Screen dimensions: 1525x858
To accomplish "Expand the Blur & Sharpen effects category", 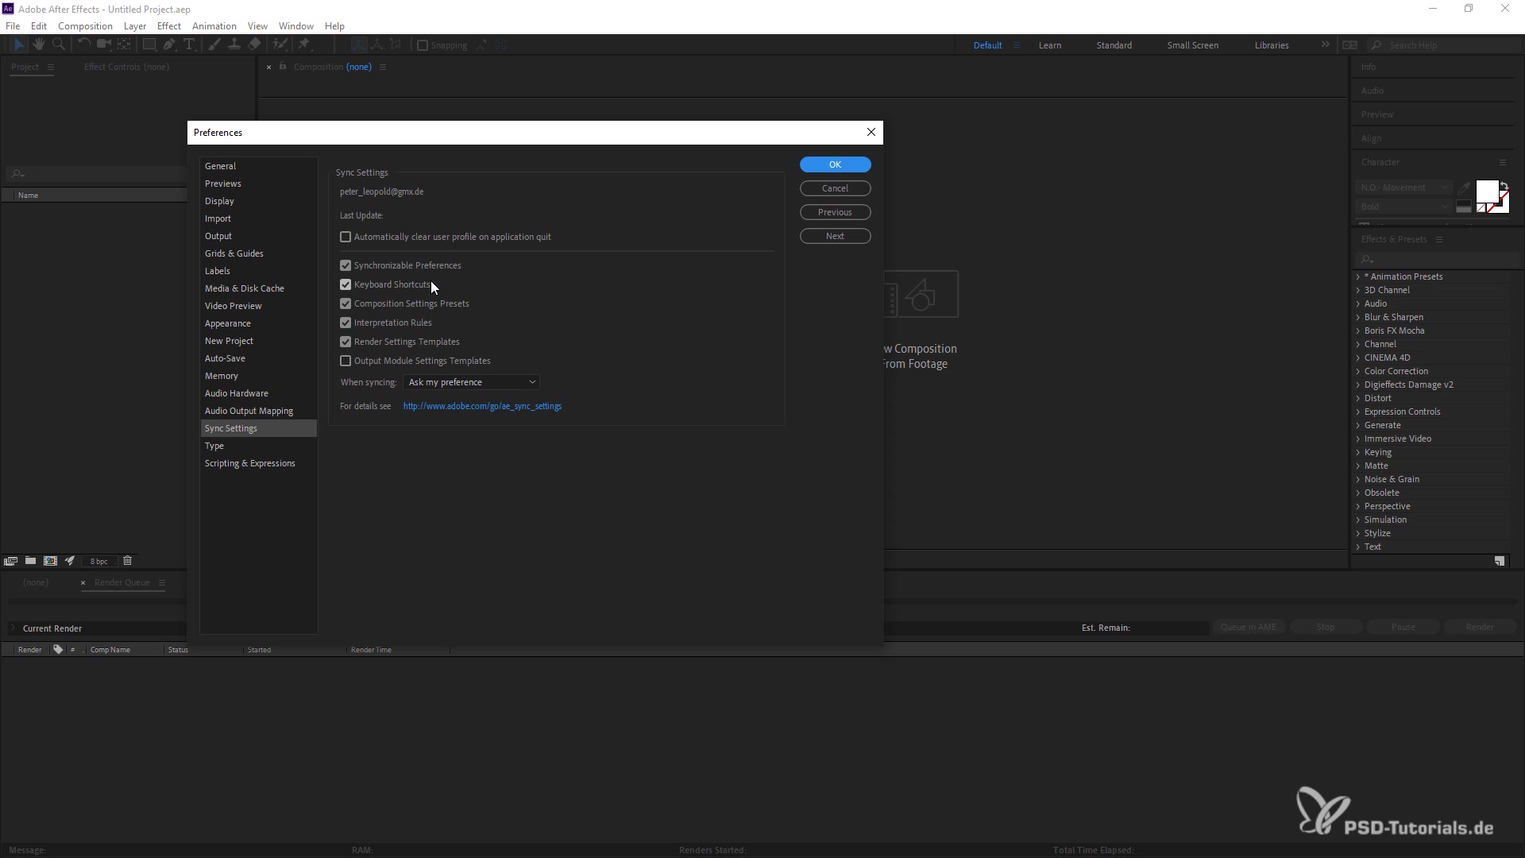I will [x=1358, y=317].
